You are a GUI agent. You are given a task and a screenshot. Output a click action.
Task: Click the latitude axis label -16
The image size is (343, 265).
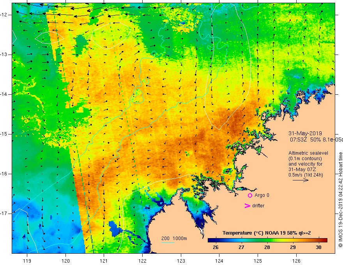pos(4,174)
